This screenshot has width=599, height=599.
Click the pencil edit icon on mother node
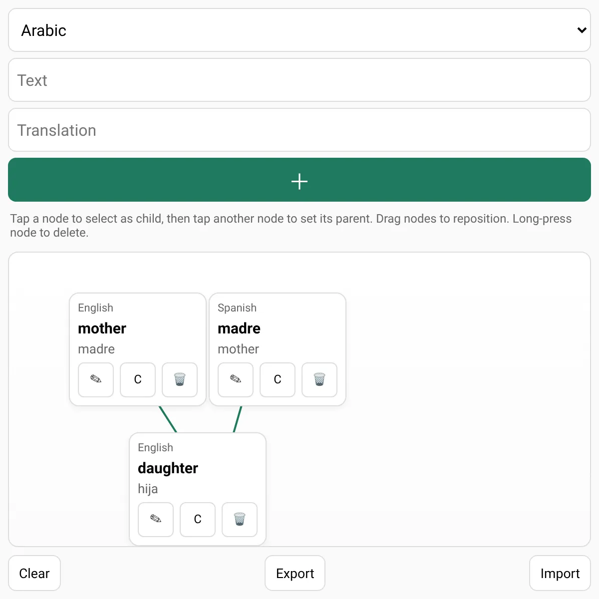point(96,379)
